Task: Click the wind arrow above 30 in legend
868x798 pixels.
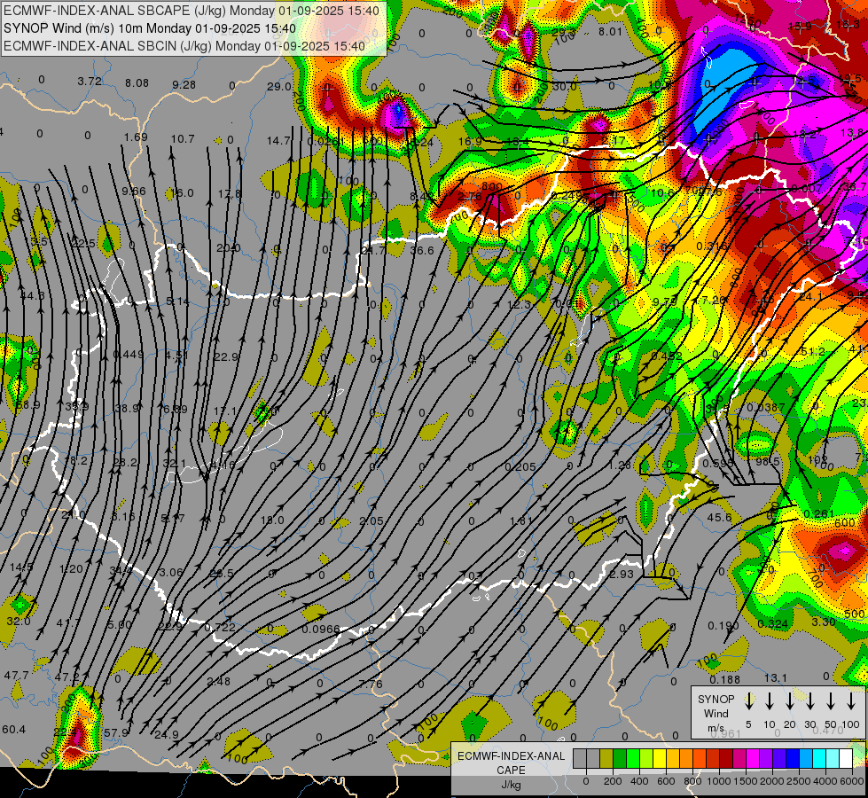Action: point(809,701)
